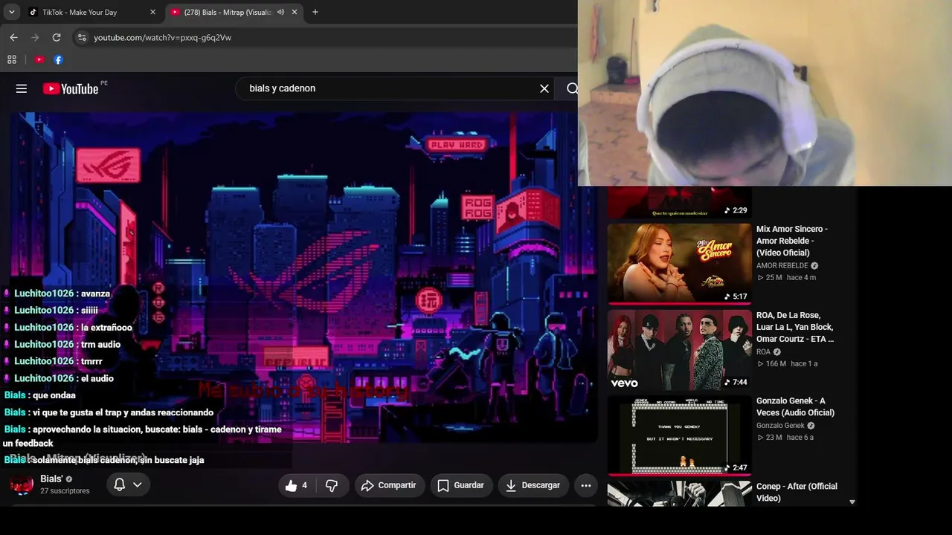Image resolution: width=952 pixels, height=535 pixels.
Task: Close the TikTok tab
Action: 152,12
